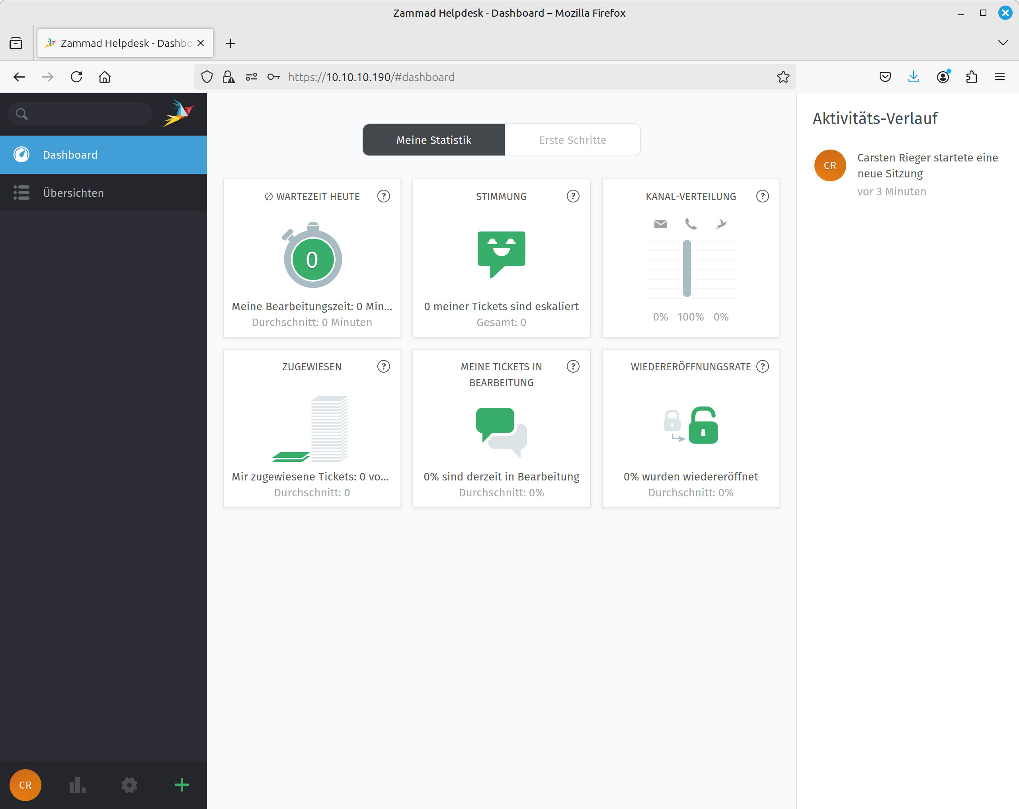Viewport: 1019px width, 809px height.
Task: Open Firefox downloads panel
Action: click(x=914, y=77)
